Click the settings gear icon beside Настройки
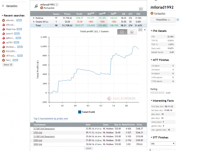The height and width of the screenshot is (151, 208). [x=3, y=6]
